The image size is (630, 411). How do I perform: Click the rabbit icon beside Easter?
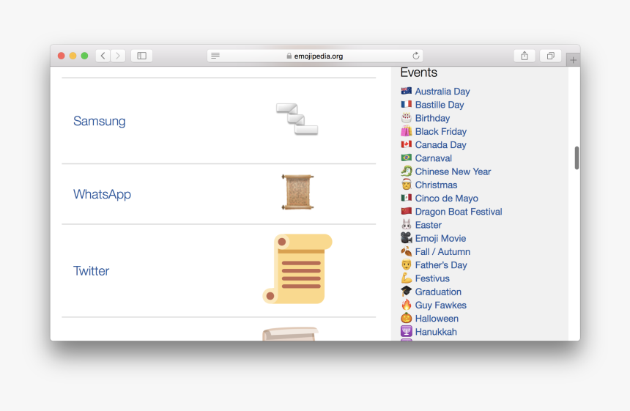407,225
